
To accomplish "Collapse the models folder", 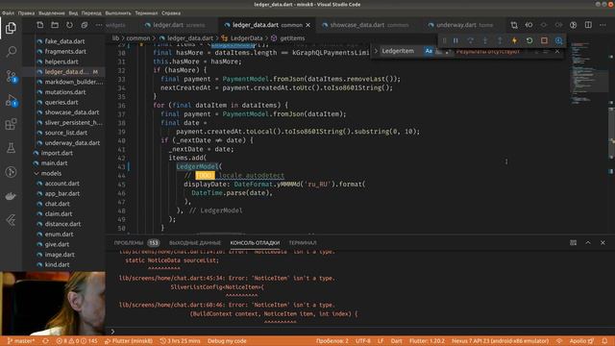I will tap(51, 173).
